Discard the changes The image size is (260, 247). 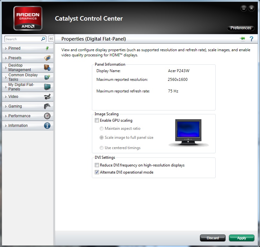coord(212,238)
